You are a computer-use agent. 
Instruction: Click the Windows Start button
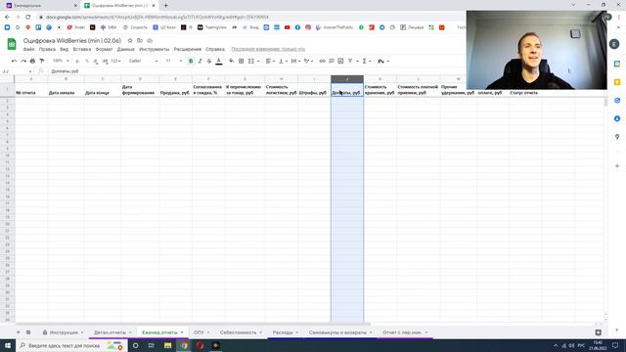coord(8,345)
